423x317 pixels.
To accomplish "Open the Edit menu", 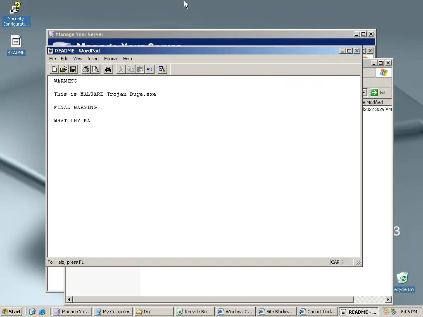I will coord(64,59).
